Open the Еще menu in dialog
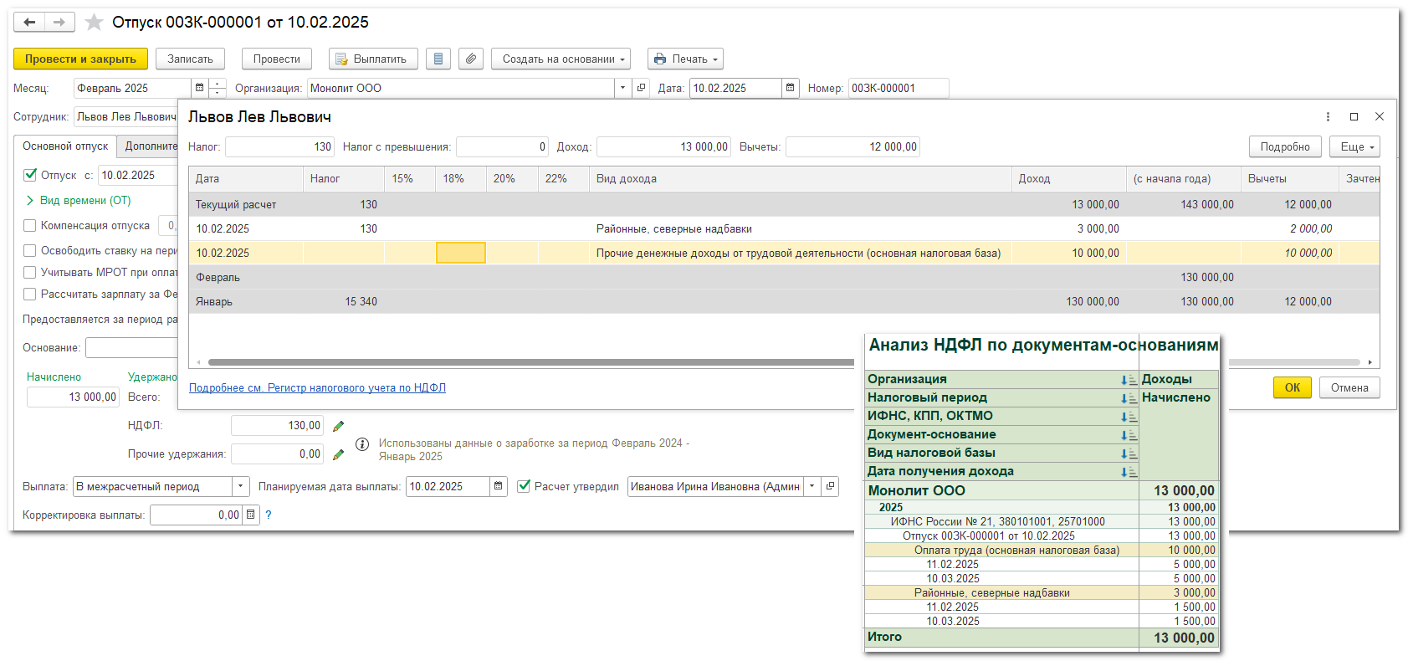The image size is (1408, 661). pos(1356,146)
